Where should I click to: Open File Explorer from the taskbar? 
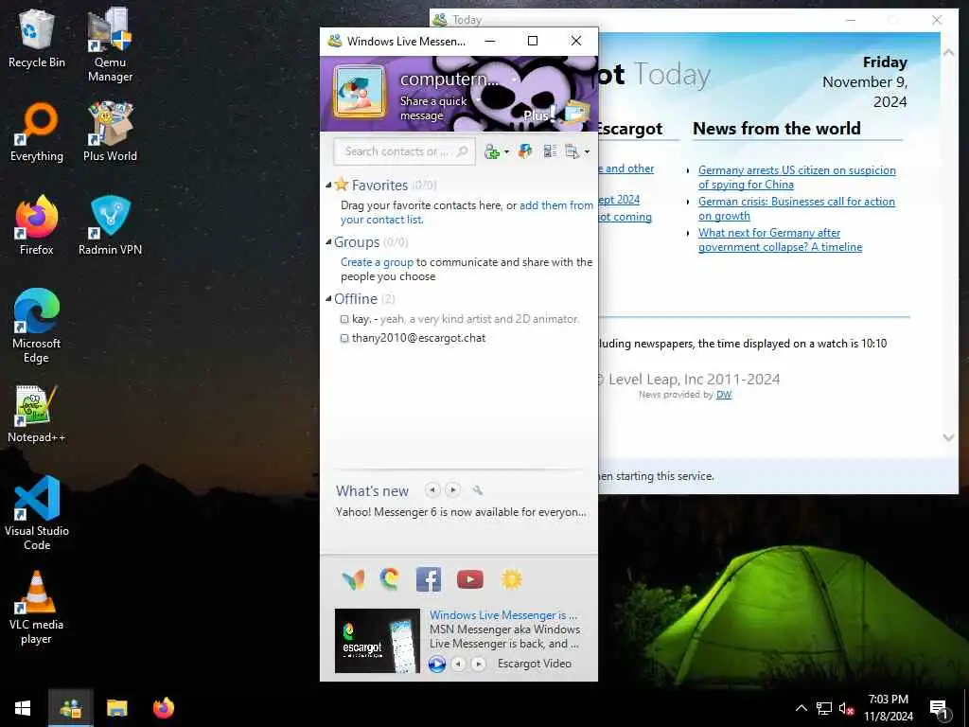[116, 708]
